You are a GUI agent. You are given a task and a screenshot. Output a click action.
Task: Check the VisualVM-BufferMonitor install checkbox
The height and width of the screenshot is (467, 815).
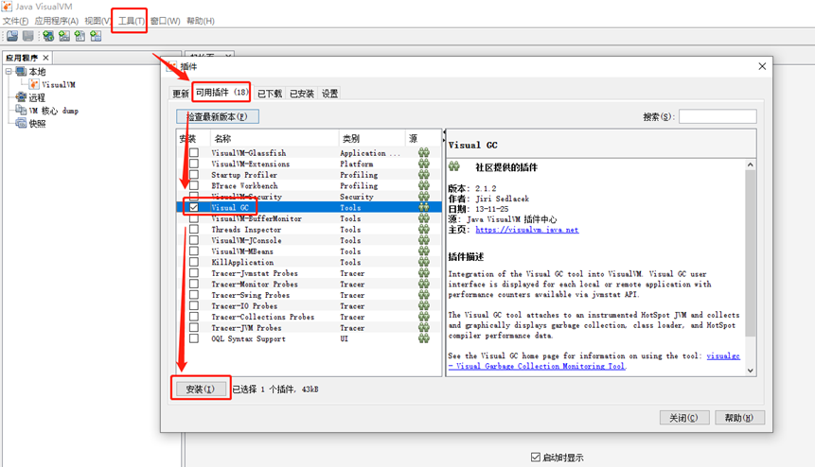click(x=194, y=218)
